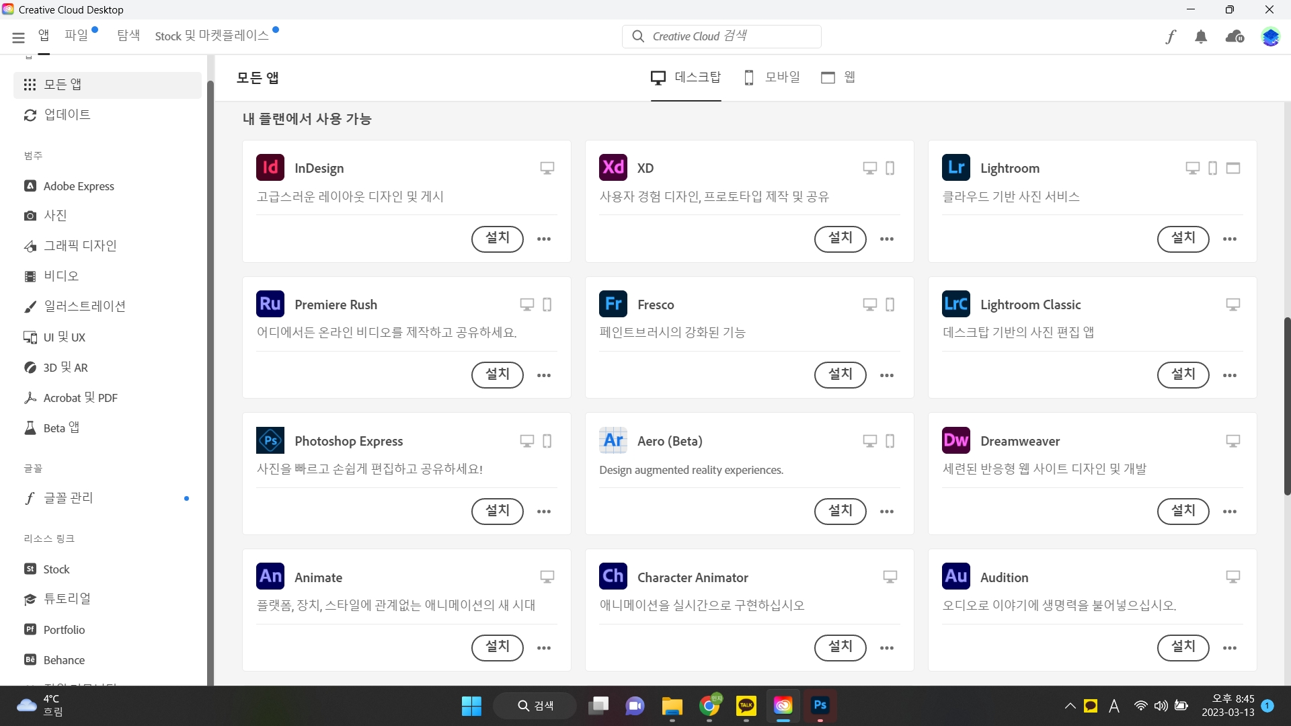Viewport: 1291px width, 726px height.
Task: Open 글꼴 관리 in sidebar
Action: click(x=108, y=498)
